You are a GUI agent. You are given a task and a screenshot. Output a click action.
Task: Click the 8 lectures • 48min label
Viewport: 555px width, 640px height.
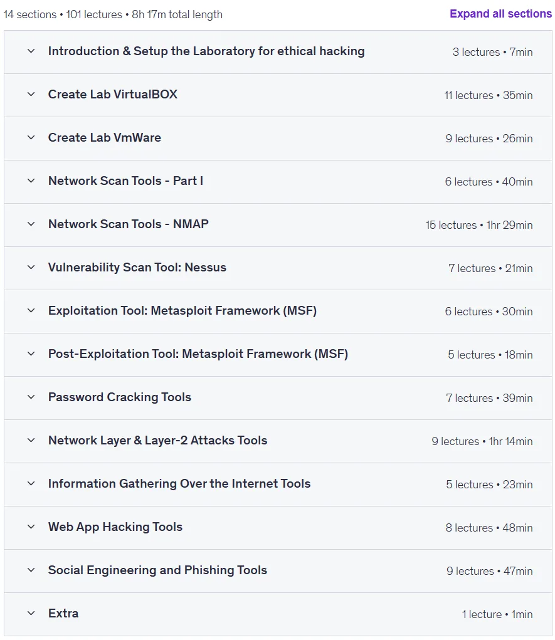pyautogui.click(x=489, y=528)
